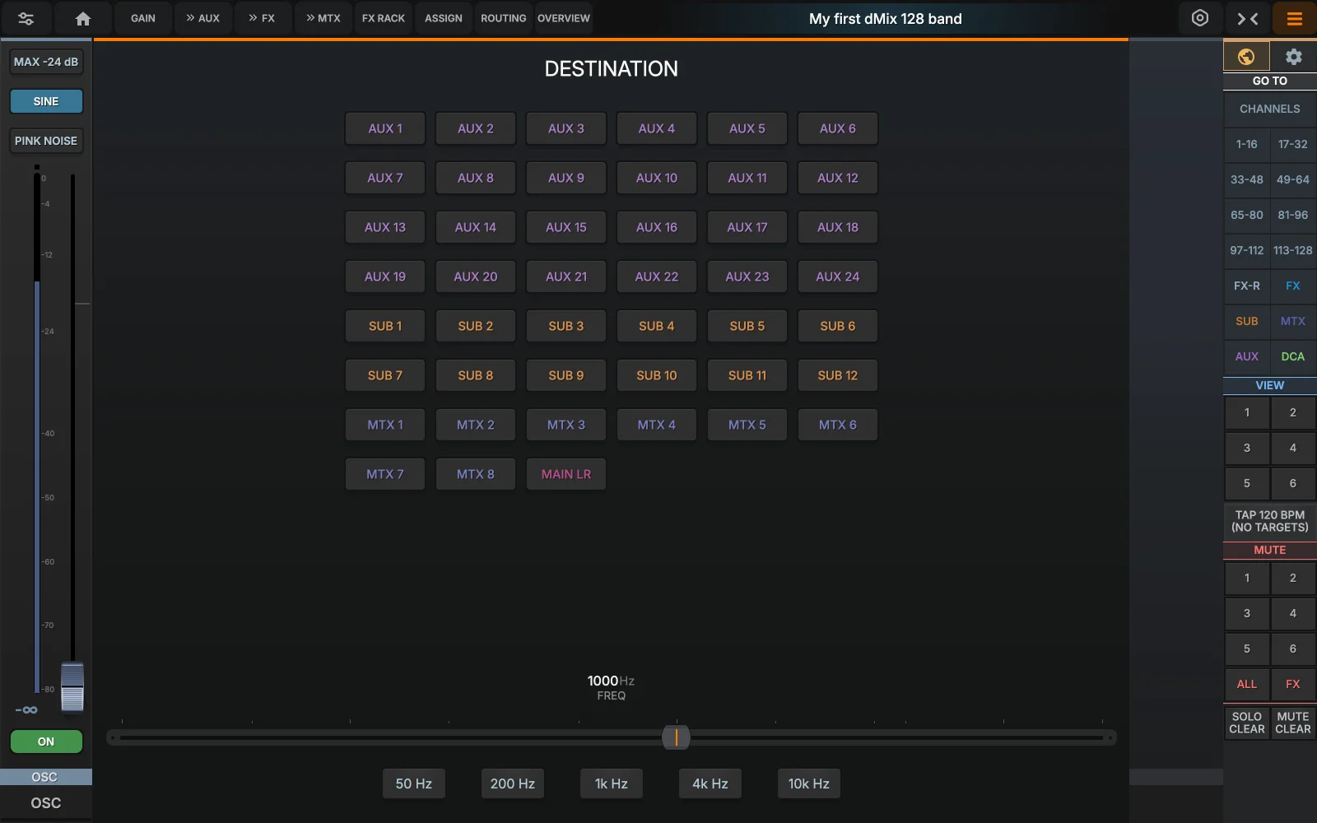
Task: Go to channels 1-16
Action: point(1246,144)
